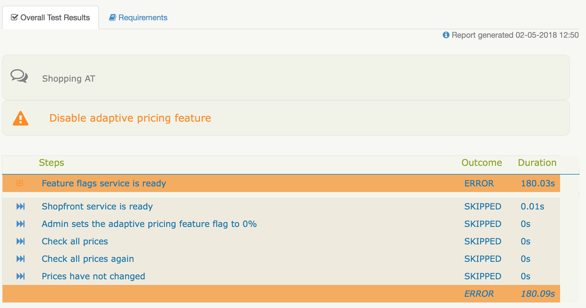The image size is (586, 308).
Task: Click the speech bubbles icon by Shopping AT
Action: point(19,76)
